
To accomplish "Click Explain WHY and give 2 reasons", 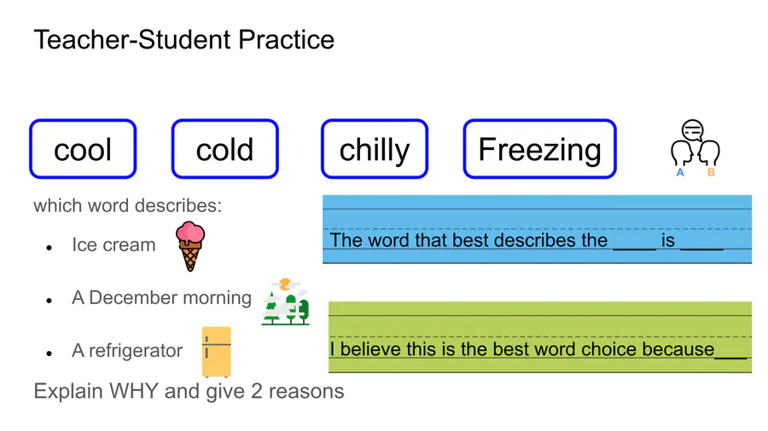I will [x=189, y=392].
